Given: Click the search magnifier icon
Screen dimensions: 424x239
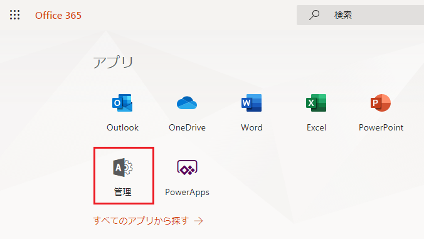Looking at the screenshot, I should (314, 15).
